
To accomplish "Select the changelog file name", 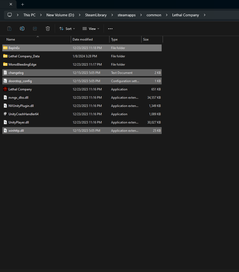I will pyautogui.click(x=16, y=73).
